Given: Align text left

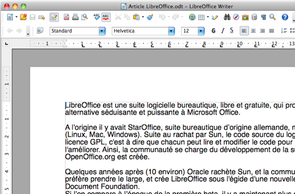Looking at the screenshot, I should coord(244,31).
